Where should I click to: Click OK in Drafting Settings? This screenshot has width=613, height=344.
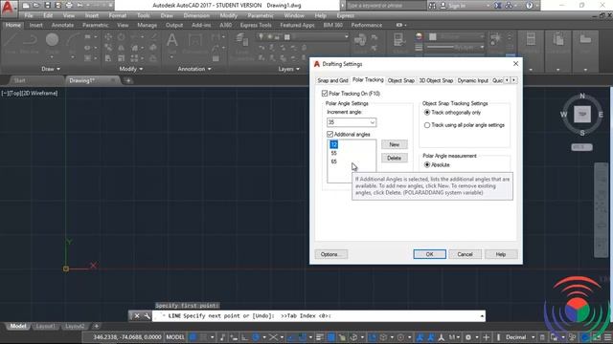coord(429,254)
